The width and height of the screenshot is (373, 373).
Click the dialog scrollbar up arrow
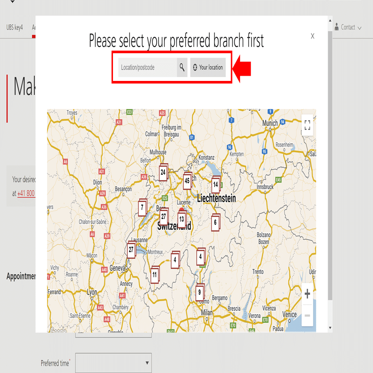click(x=330, y=21)
